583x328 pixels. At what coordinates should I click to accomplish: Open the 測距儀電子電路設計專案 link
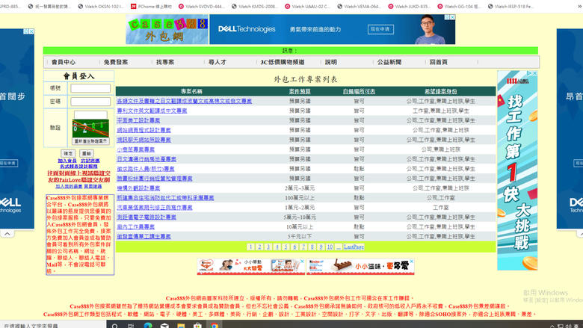tap(146, 217)
